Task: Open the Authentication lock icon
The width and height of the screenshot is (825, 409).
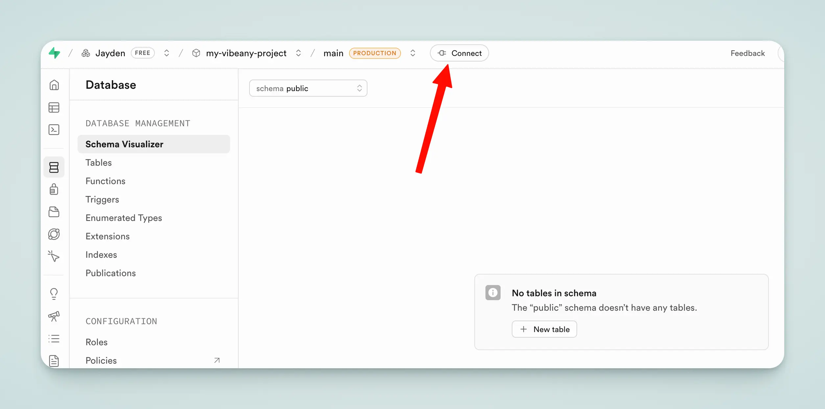Action: [x=54, y=189]
